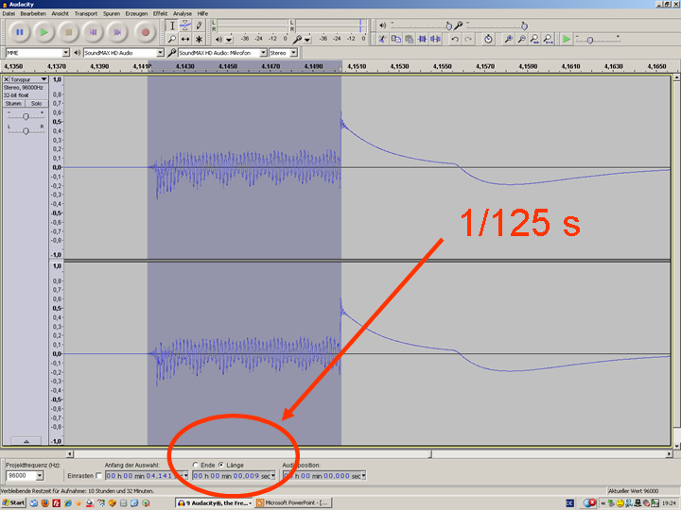Click the Stop playback button
Screen dimensions: 681x510
70,32
